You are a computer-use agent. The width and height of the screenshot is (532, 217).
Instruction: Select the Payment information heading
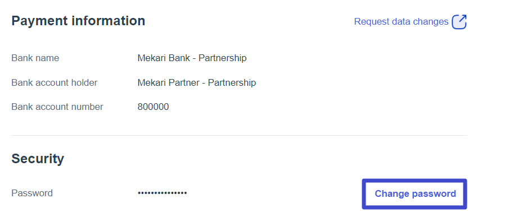tap(78, 21)
